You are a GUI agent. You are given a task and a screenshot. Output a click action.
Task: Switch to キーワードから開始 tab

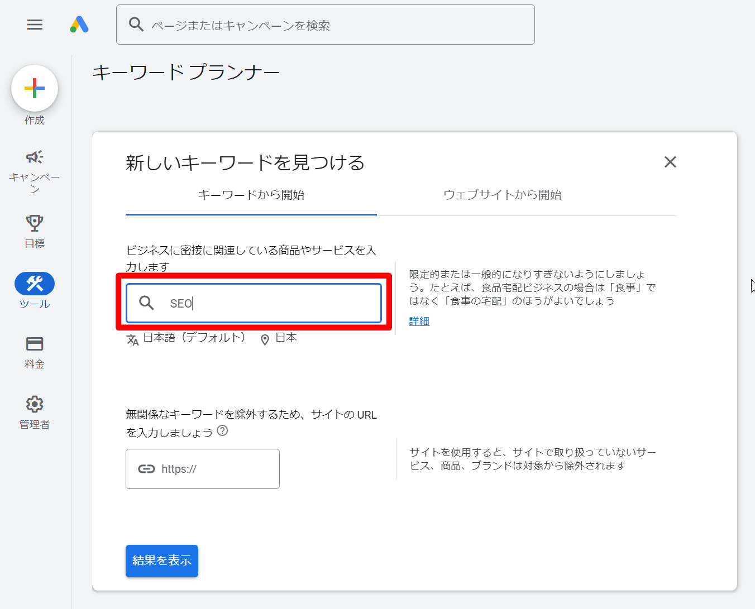point(251,195)
